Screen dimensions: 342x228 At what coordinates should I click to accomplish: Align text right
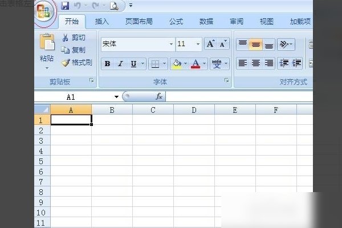click(268, 63)
